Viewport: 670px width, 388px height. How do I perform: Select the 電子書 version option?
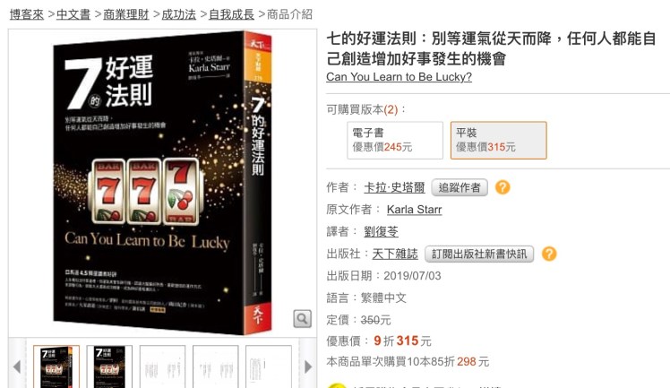click(395, 140)
